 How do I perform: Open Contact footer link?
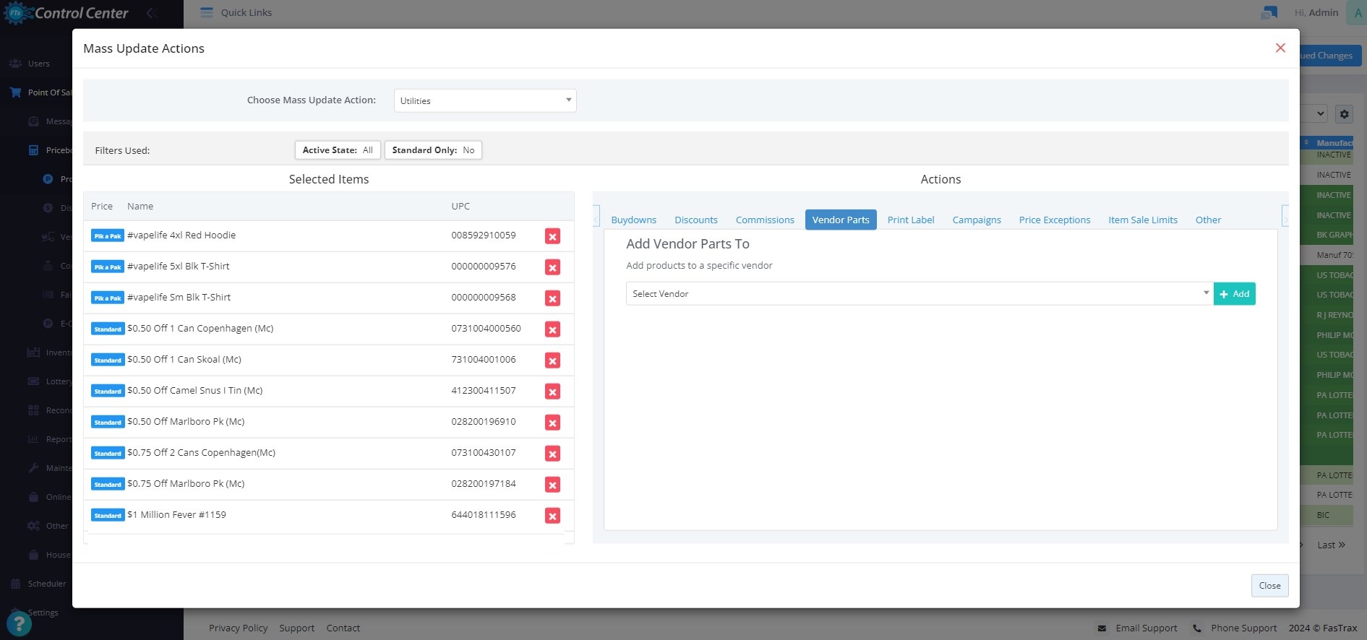(x=343, y=628)
